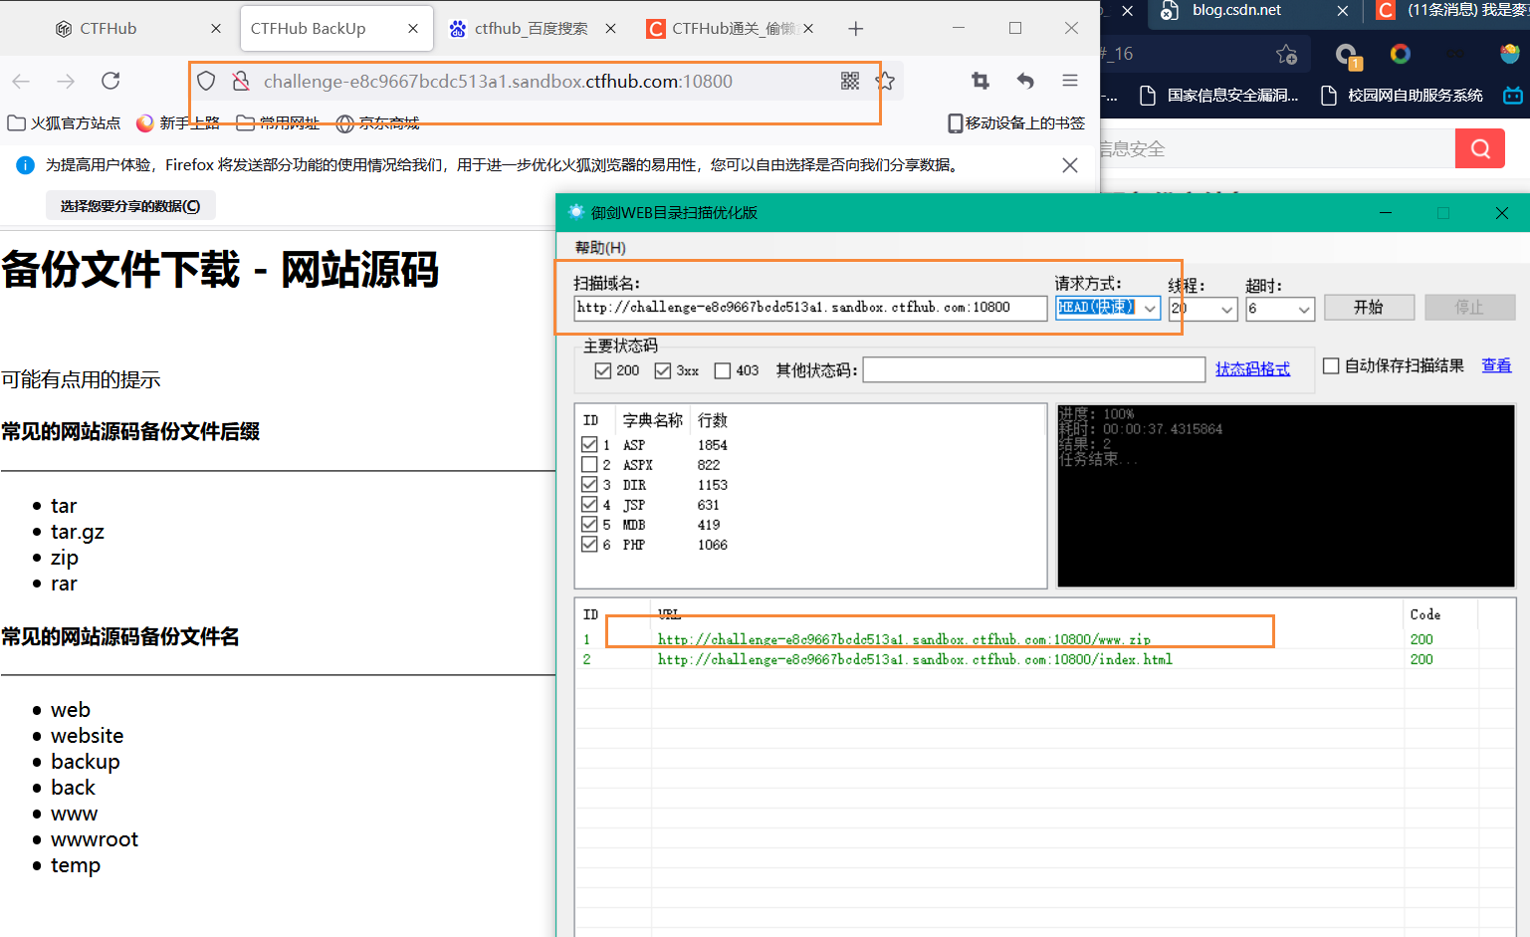The height and width of the screenshot is (937, 1530).
Task: Open the 状态码格式 link
Action: pos(1252,369)
